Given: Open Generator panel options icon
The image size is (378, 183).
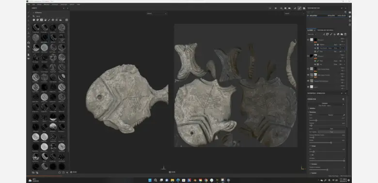Looking at the screenshot, I should coord(343,99).
